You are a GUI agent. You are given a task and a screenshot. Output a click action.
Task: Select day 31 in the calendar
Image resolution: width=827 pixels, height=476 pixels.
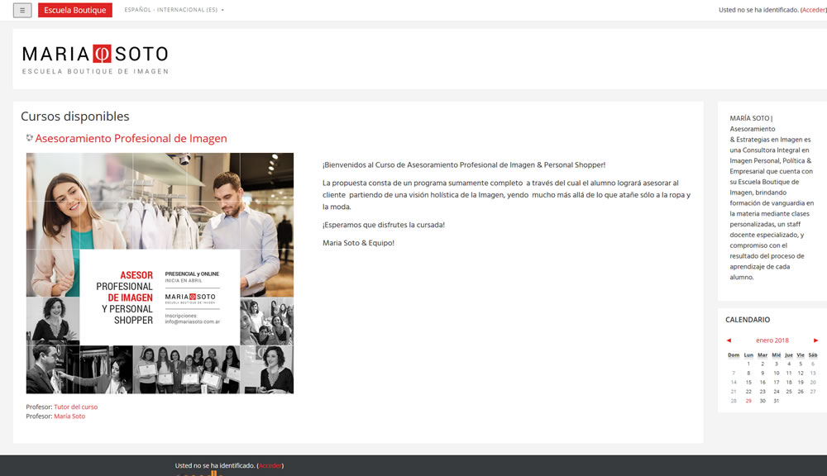(777, 401)
